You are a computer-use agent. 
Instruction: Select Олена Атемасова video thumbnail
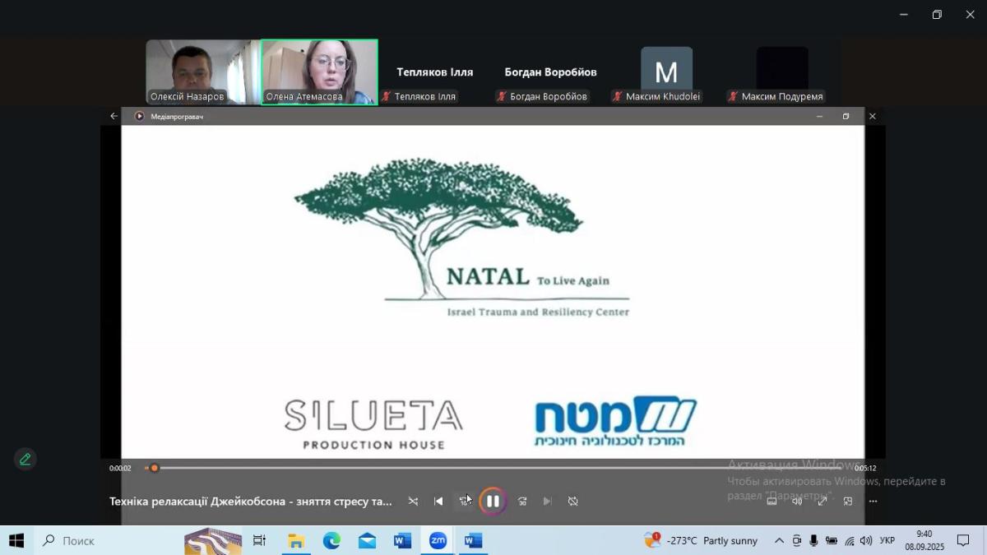(x=319, y=72)
